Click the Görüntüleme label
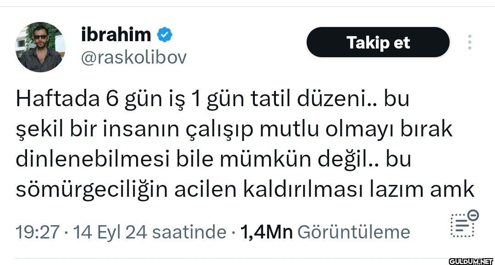This screenshot has height=265, width=495. point(353,232)
